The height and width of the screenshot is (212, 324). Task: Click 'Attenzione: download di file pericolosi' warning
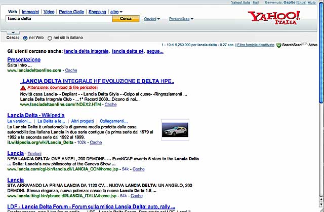click(62, 88)
